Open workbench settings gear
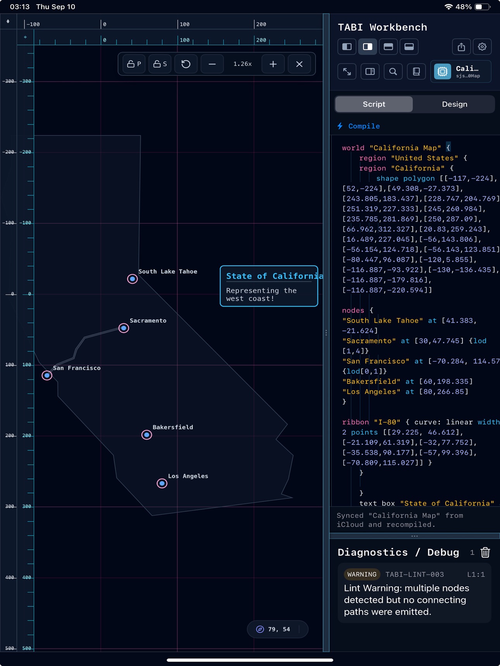This screenshot has width=500, height=666. (482, 47)
